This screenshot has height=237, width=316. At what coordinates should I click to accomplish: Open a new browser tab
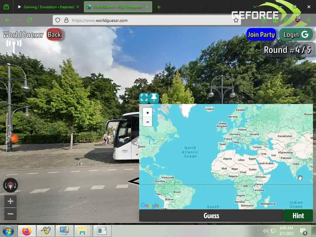[159, 7]
